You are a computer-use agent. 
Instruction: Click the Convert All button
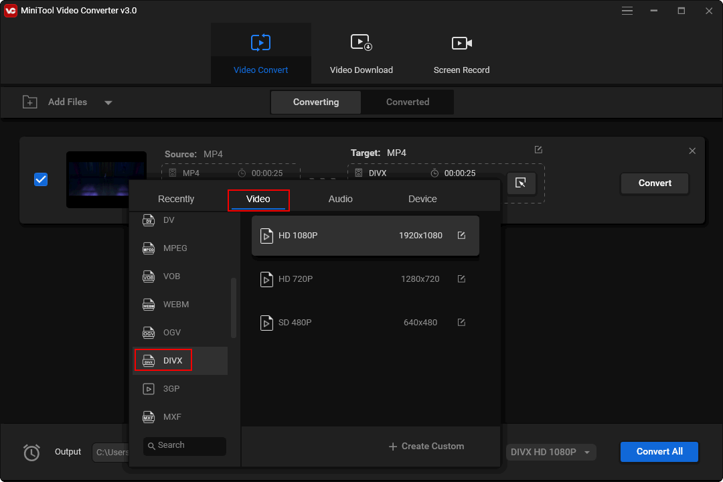tap(659, 452)
